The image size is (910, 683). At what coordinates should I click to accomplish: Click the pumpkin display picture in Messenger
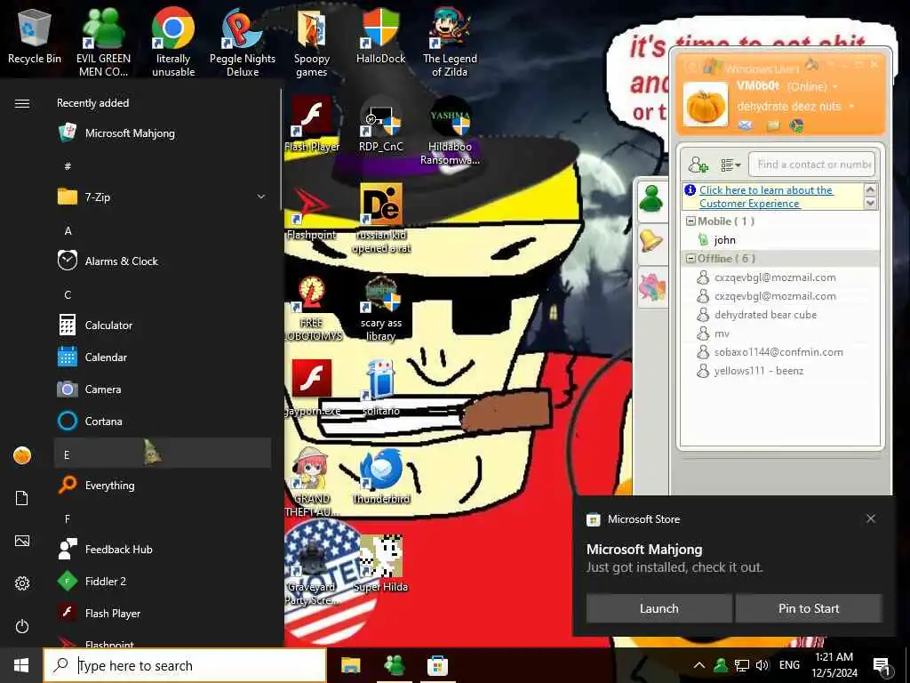(x=705, y=105)
